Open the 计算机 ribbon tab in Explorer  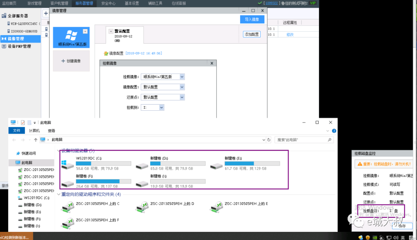click(34, 131)
